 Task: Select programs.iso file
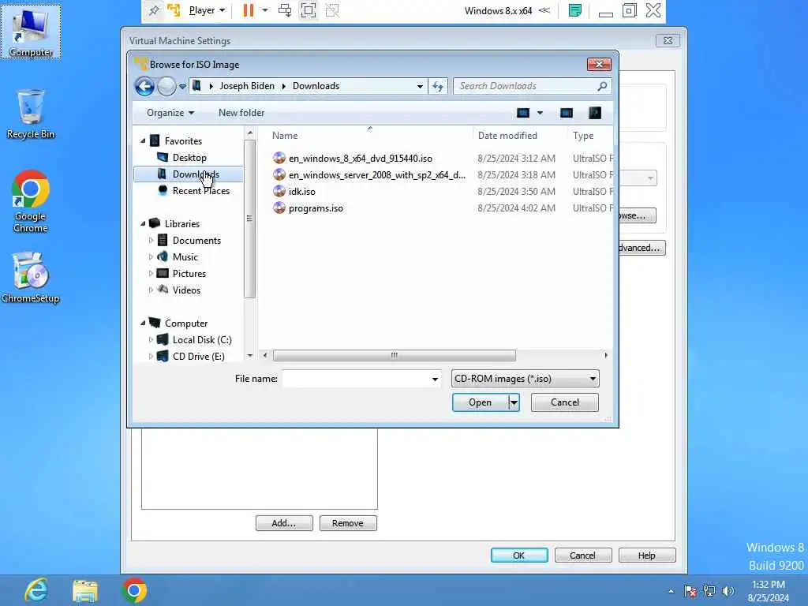pos(316,208)
